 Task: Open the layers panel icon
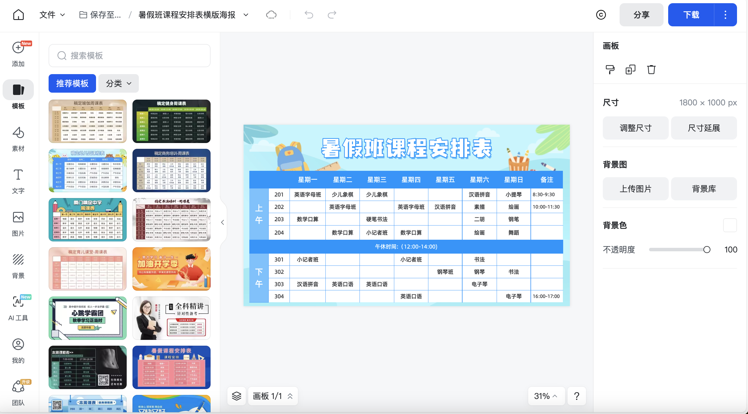[x=236, y=396]
